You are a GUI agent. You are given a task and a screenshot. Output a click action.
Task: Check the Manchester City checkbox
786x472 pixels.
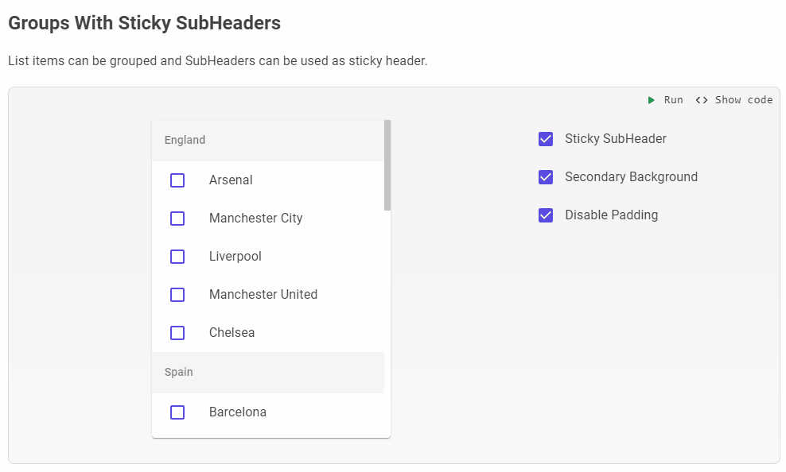[177, 219]
